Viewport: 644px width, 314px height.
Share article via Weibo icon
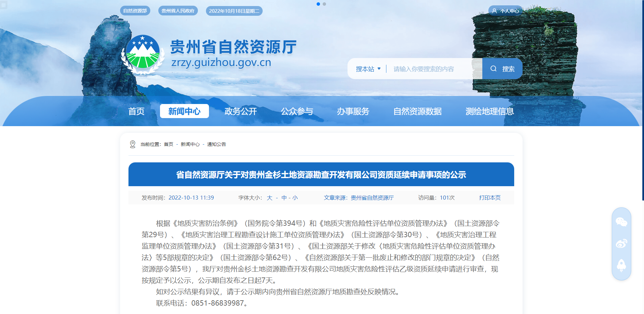(622, 244)
